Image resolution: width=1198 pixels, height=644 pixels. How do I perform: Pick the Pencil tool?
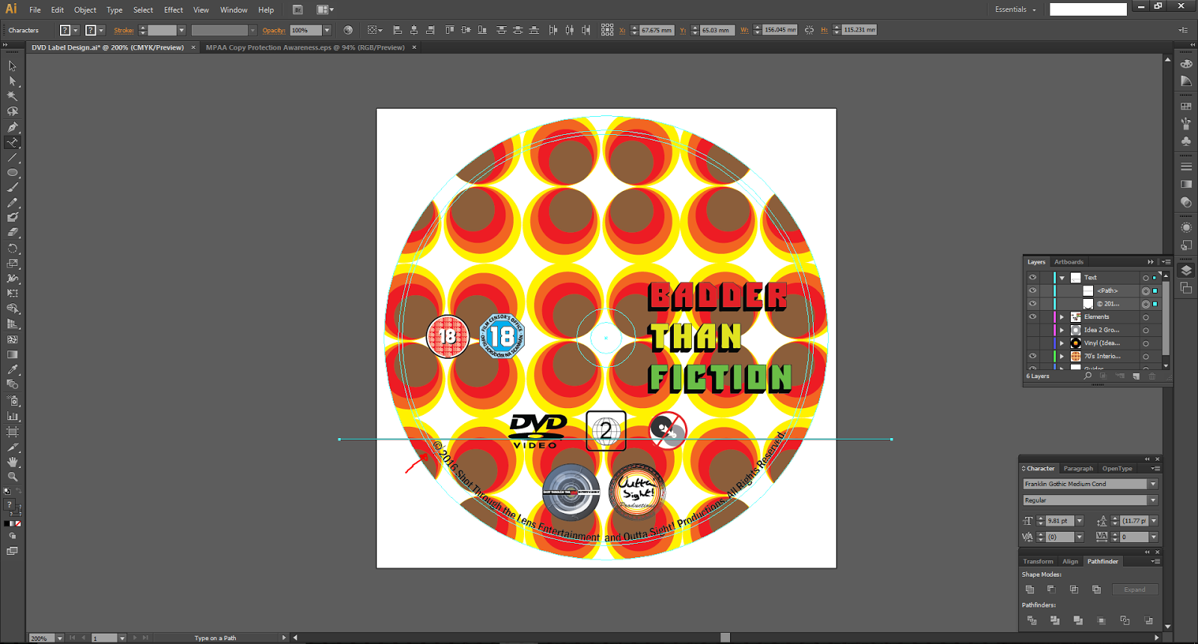[x=13, y=203]
